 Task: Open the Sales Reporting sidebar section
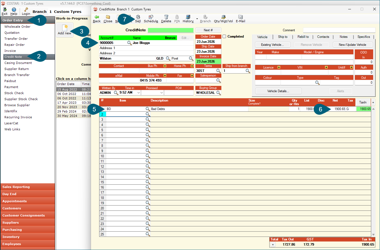pos(28,187)
